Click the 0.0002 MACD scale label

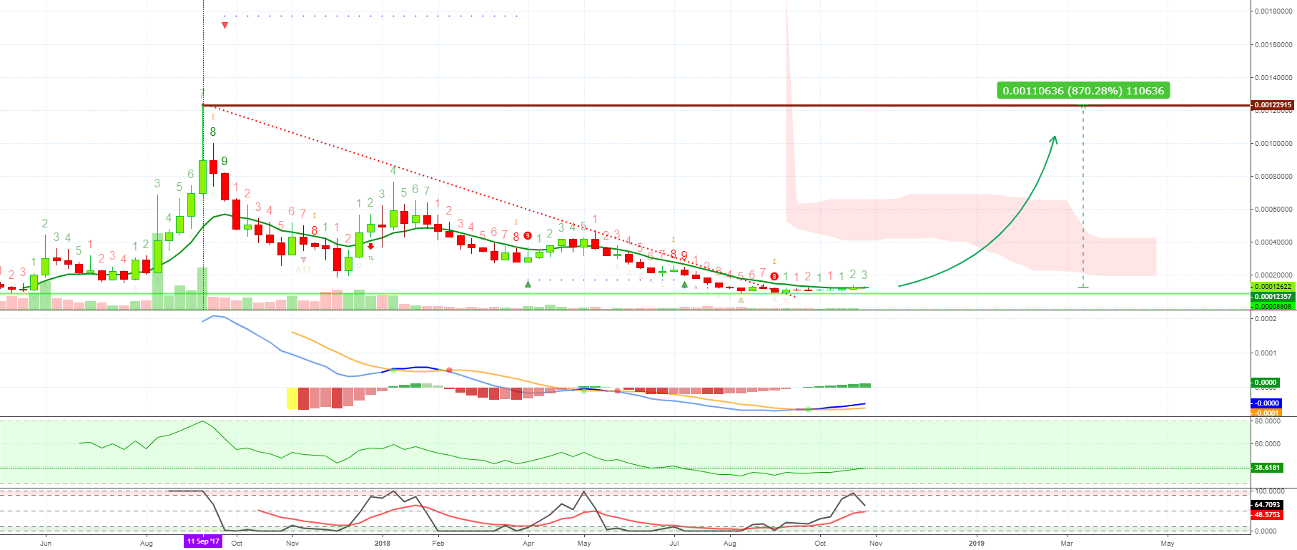click(1266, 319)
